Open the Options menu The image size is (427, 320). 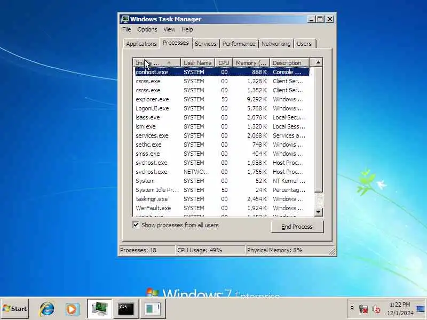click(x=147, y=29)
